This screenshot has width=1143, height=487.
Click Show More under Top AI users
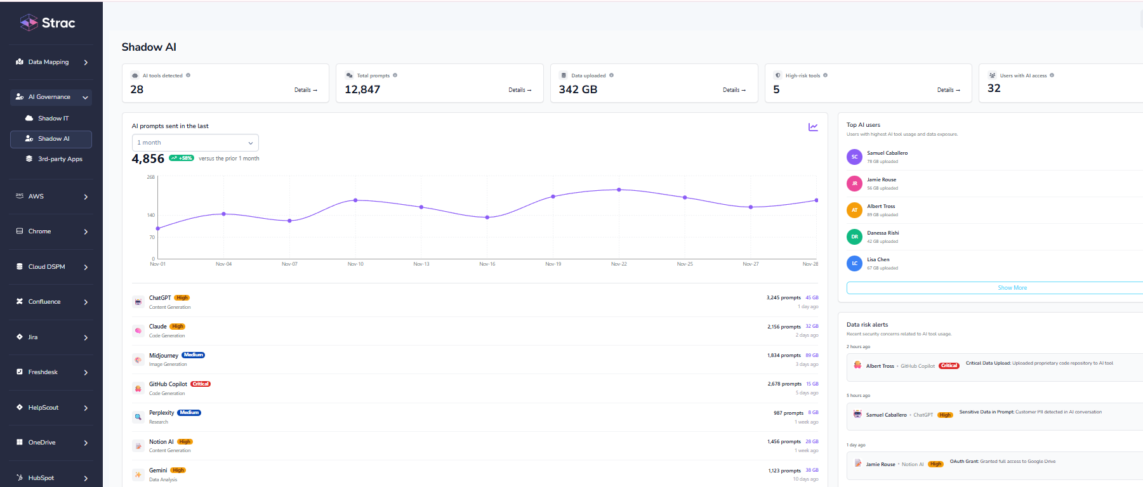(x=1012, y=288)
